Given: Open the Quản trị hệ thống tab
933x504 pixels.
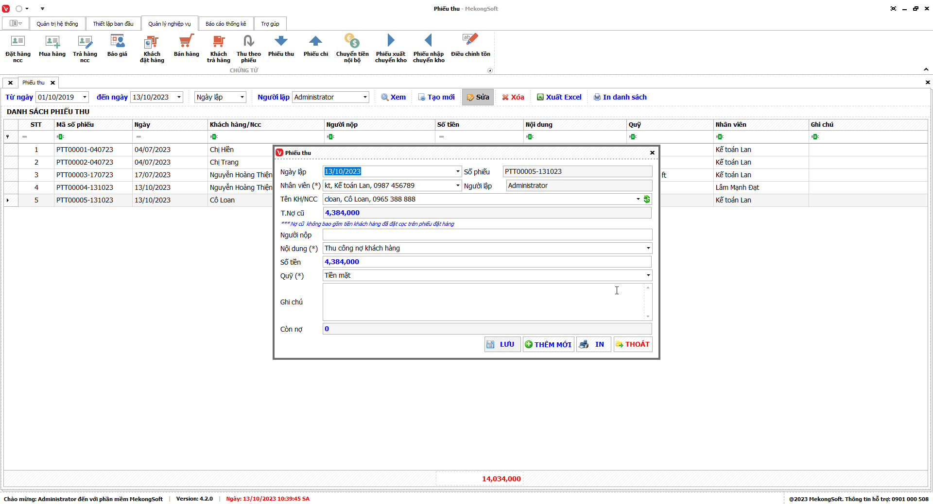Looking at the screenshot, I should click(57, 24).
